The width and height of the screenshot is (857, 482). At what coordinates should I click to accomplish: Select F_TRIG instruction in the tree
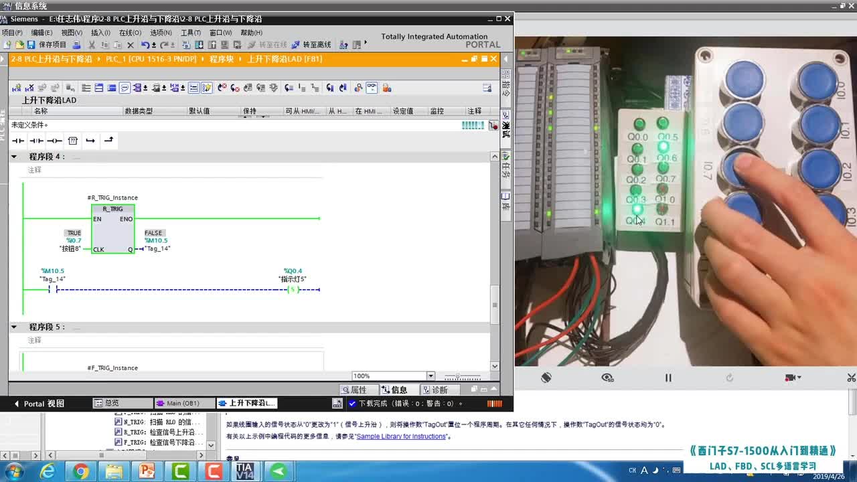click(158, 443)
